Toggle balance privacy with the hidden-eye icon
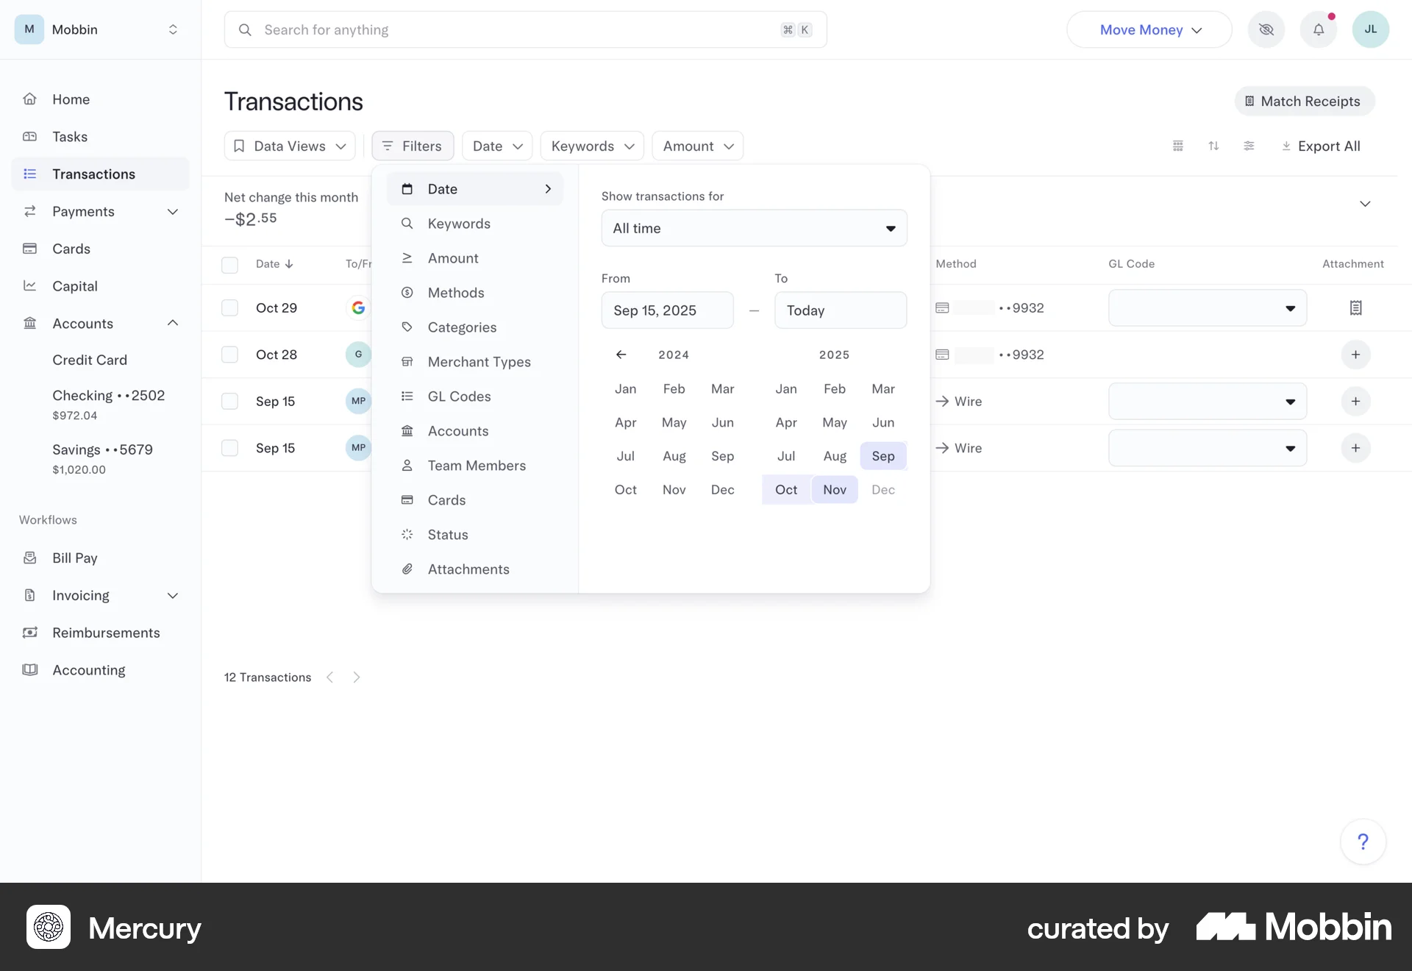Viewport: 1412px width, 971px height. (x=1266, y=29)
